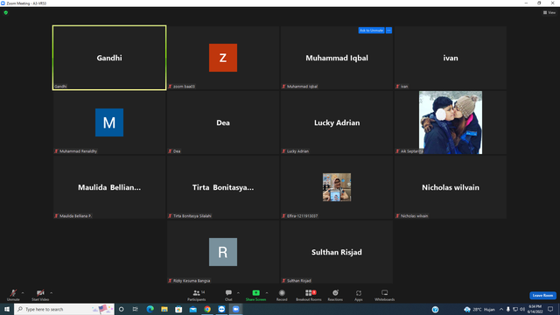Open Breakout Rooms
560x315 pixels.
click(x=309, y=295)
